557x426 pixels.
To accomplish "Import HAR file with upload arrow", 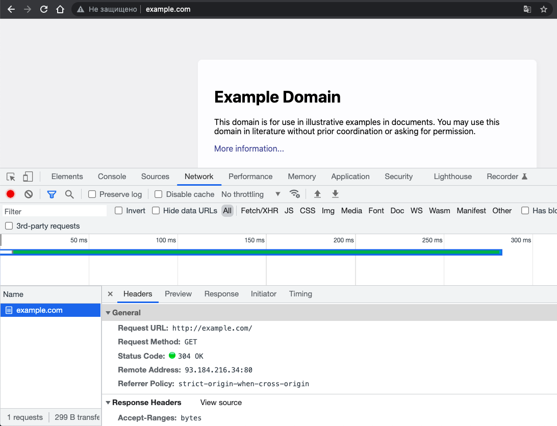I will pos(317,194).
